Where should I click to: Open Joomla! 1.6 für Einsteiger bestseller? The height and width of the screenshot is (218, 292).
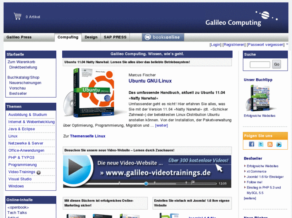[x=265, y=177]
